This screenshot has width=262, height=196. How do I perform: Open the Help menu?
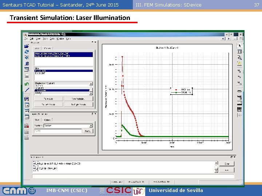pyautogui.click(x=68, y=39)
